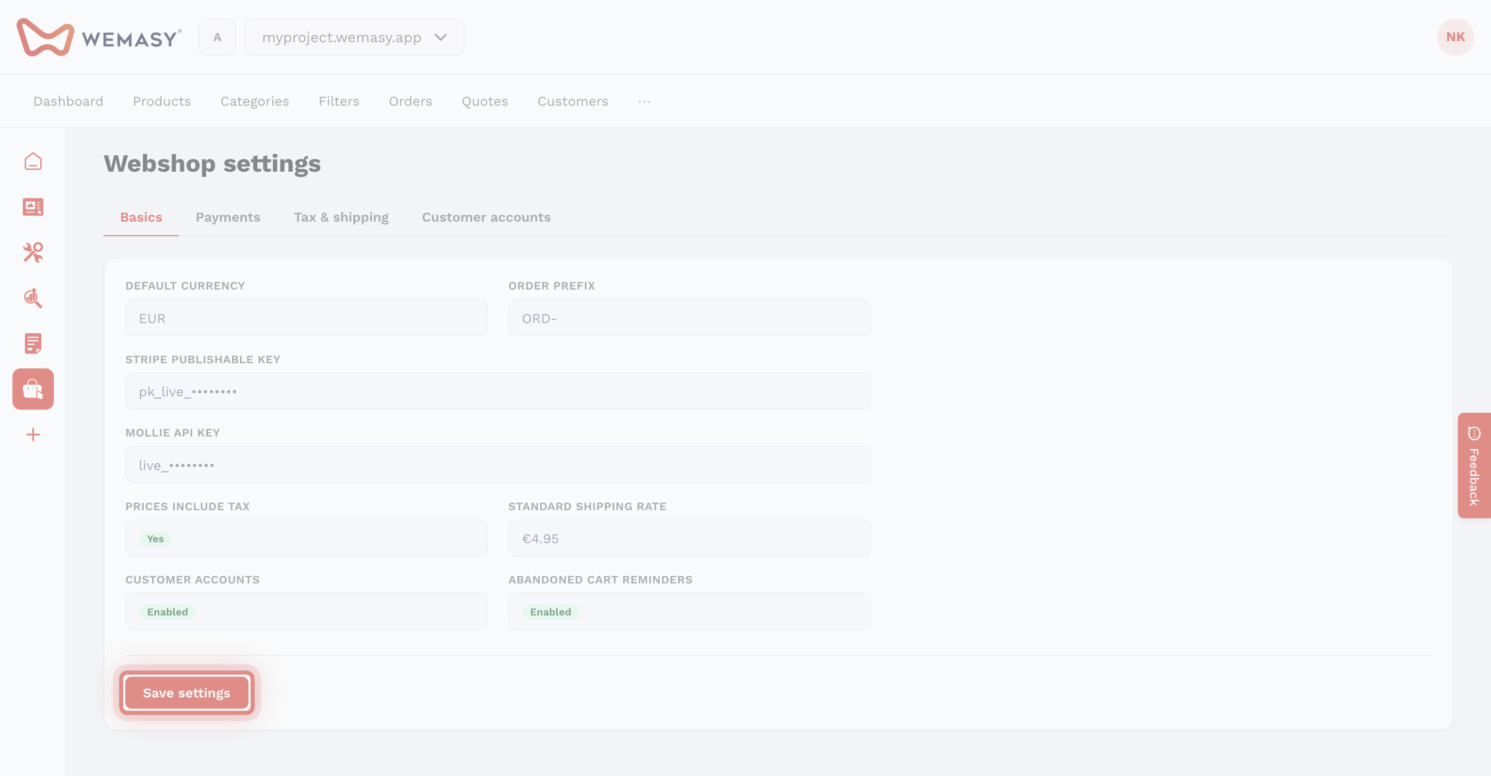Screen dimensions: 1491x776
Task: Click the Webshop settings heading
Action: 213,163
